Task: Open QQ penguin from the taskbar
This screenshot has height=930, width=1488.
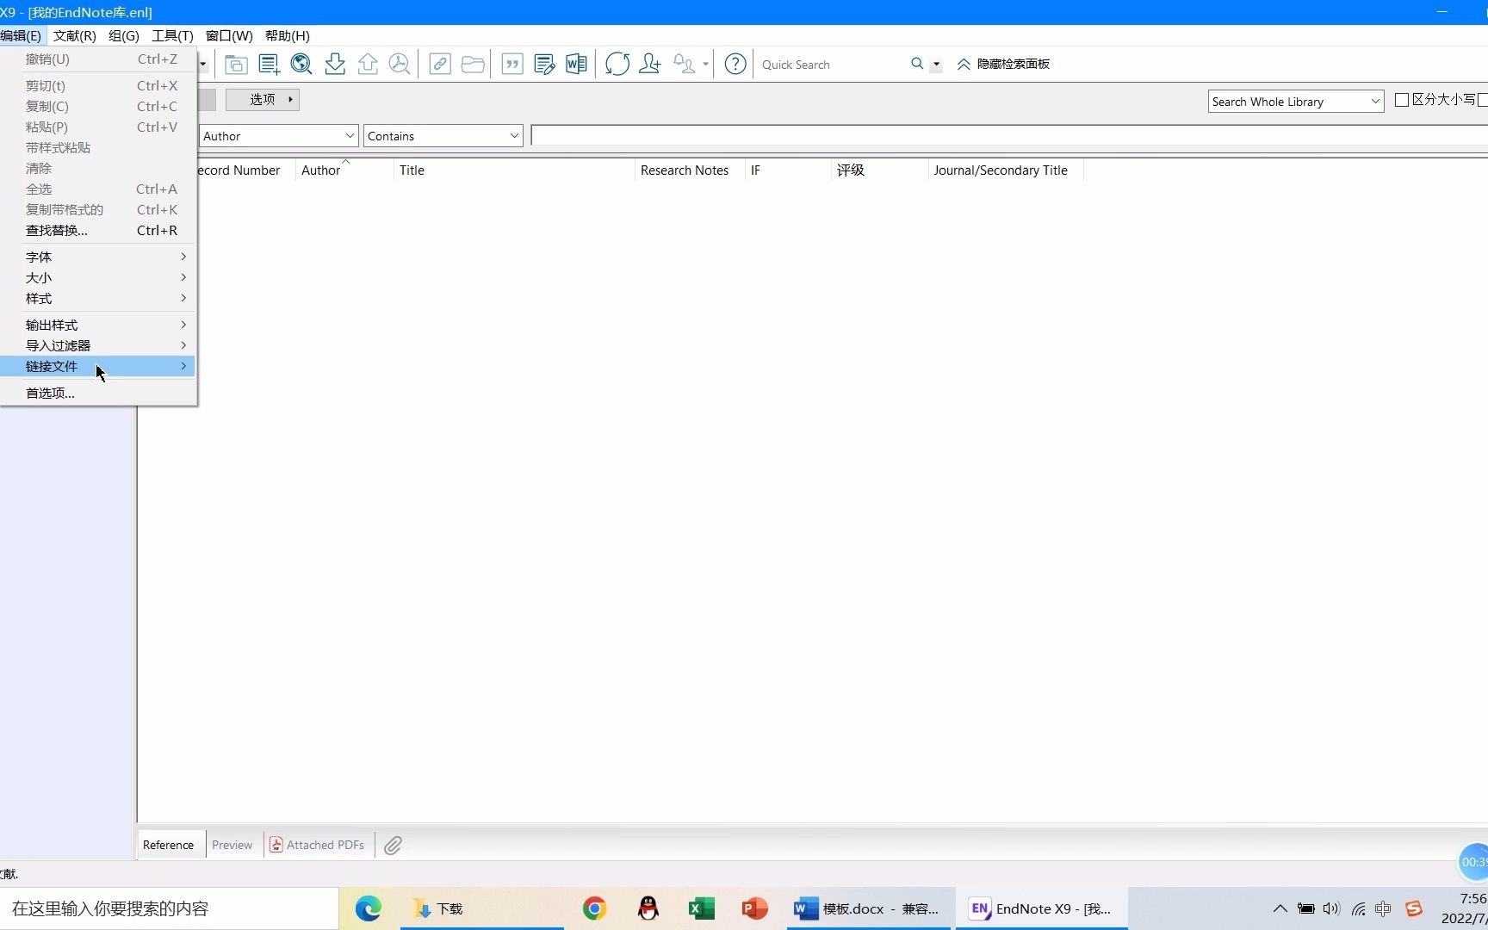Action: pyautogui.click(x=648, y=908)
